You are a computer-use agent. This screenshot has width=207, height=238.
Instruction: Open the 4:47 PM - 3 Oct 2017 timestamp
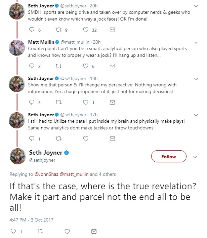point(32,220)
